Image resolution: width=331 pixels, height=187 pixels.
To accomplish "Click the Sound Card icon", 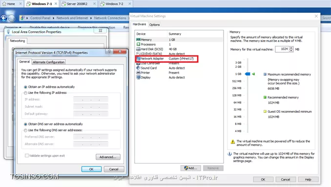I will point(138,68).
